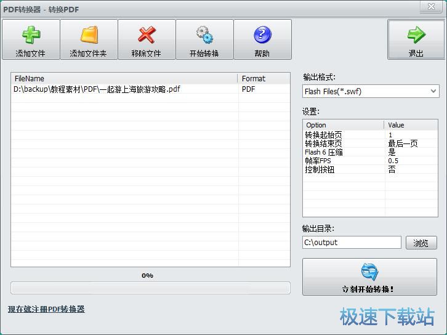Click the PDF format cell
The image size is (447, 335).
tap(249, 89)
